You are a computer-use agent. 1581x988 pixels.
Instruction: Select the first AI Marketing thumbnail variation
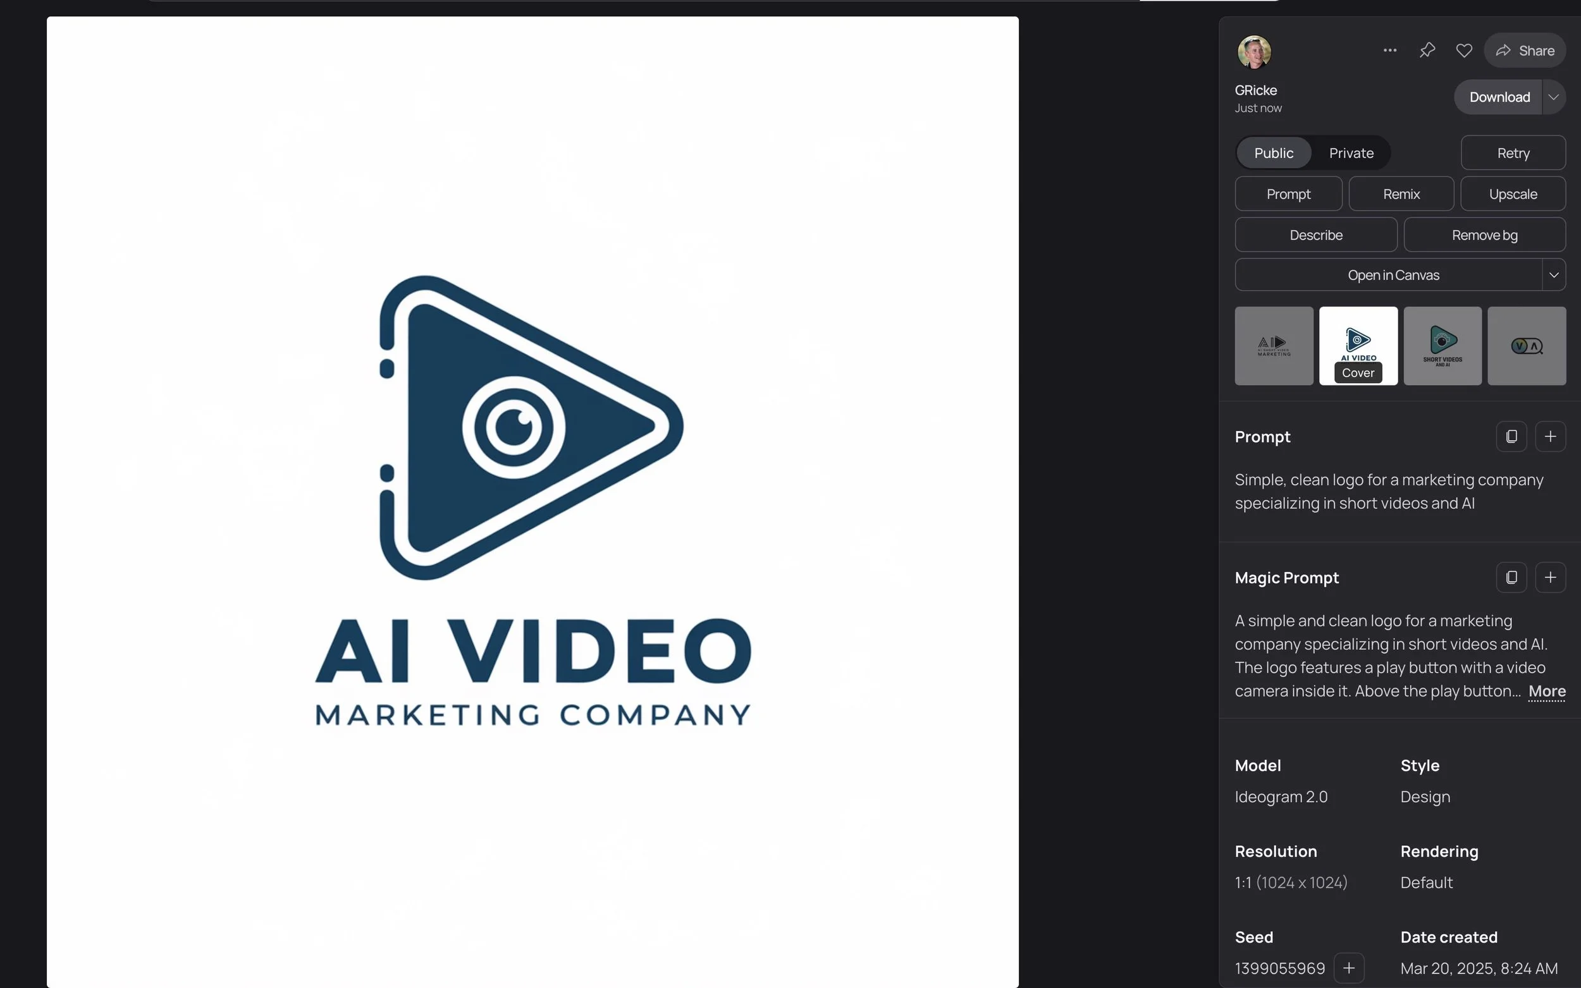point(1273,346)
